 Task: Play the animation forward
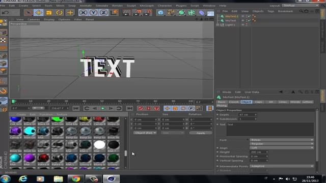(103, 108)
